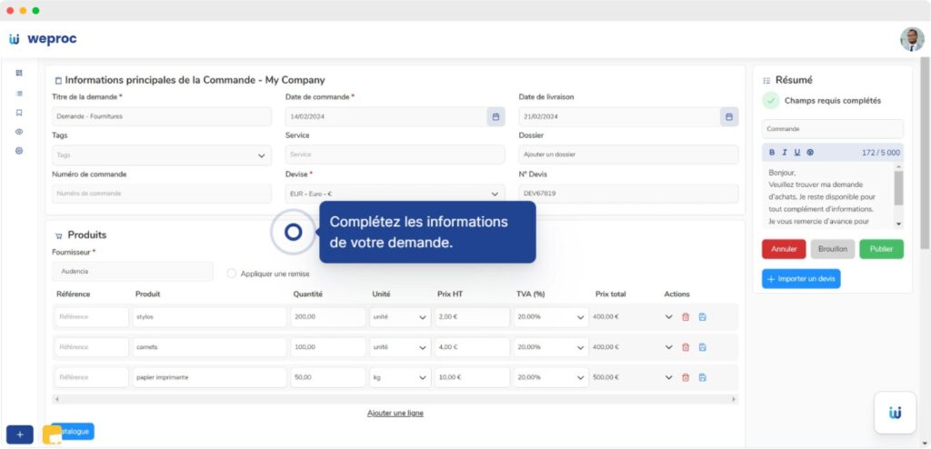The width and height of the screenshot is (931, 449).
Task: Open the delivery date calendar picker
Action: [x=729, y=116]
